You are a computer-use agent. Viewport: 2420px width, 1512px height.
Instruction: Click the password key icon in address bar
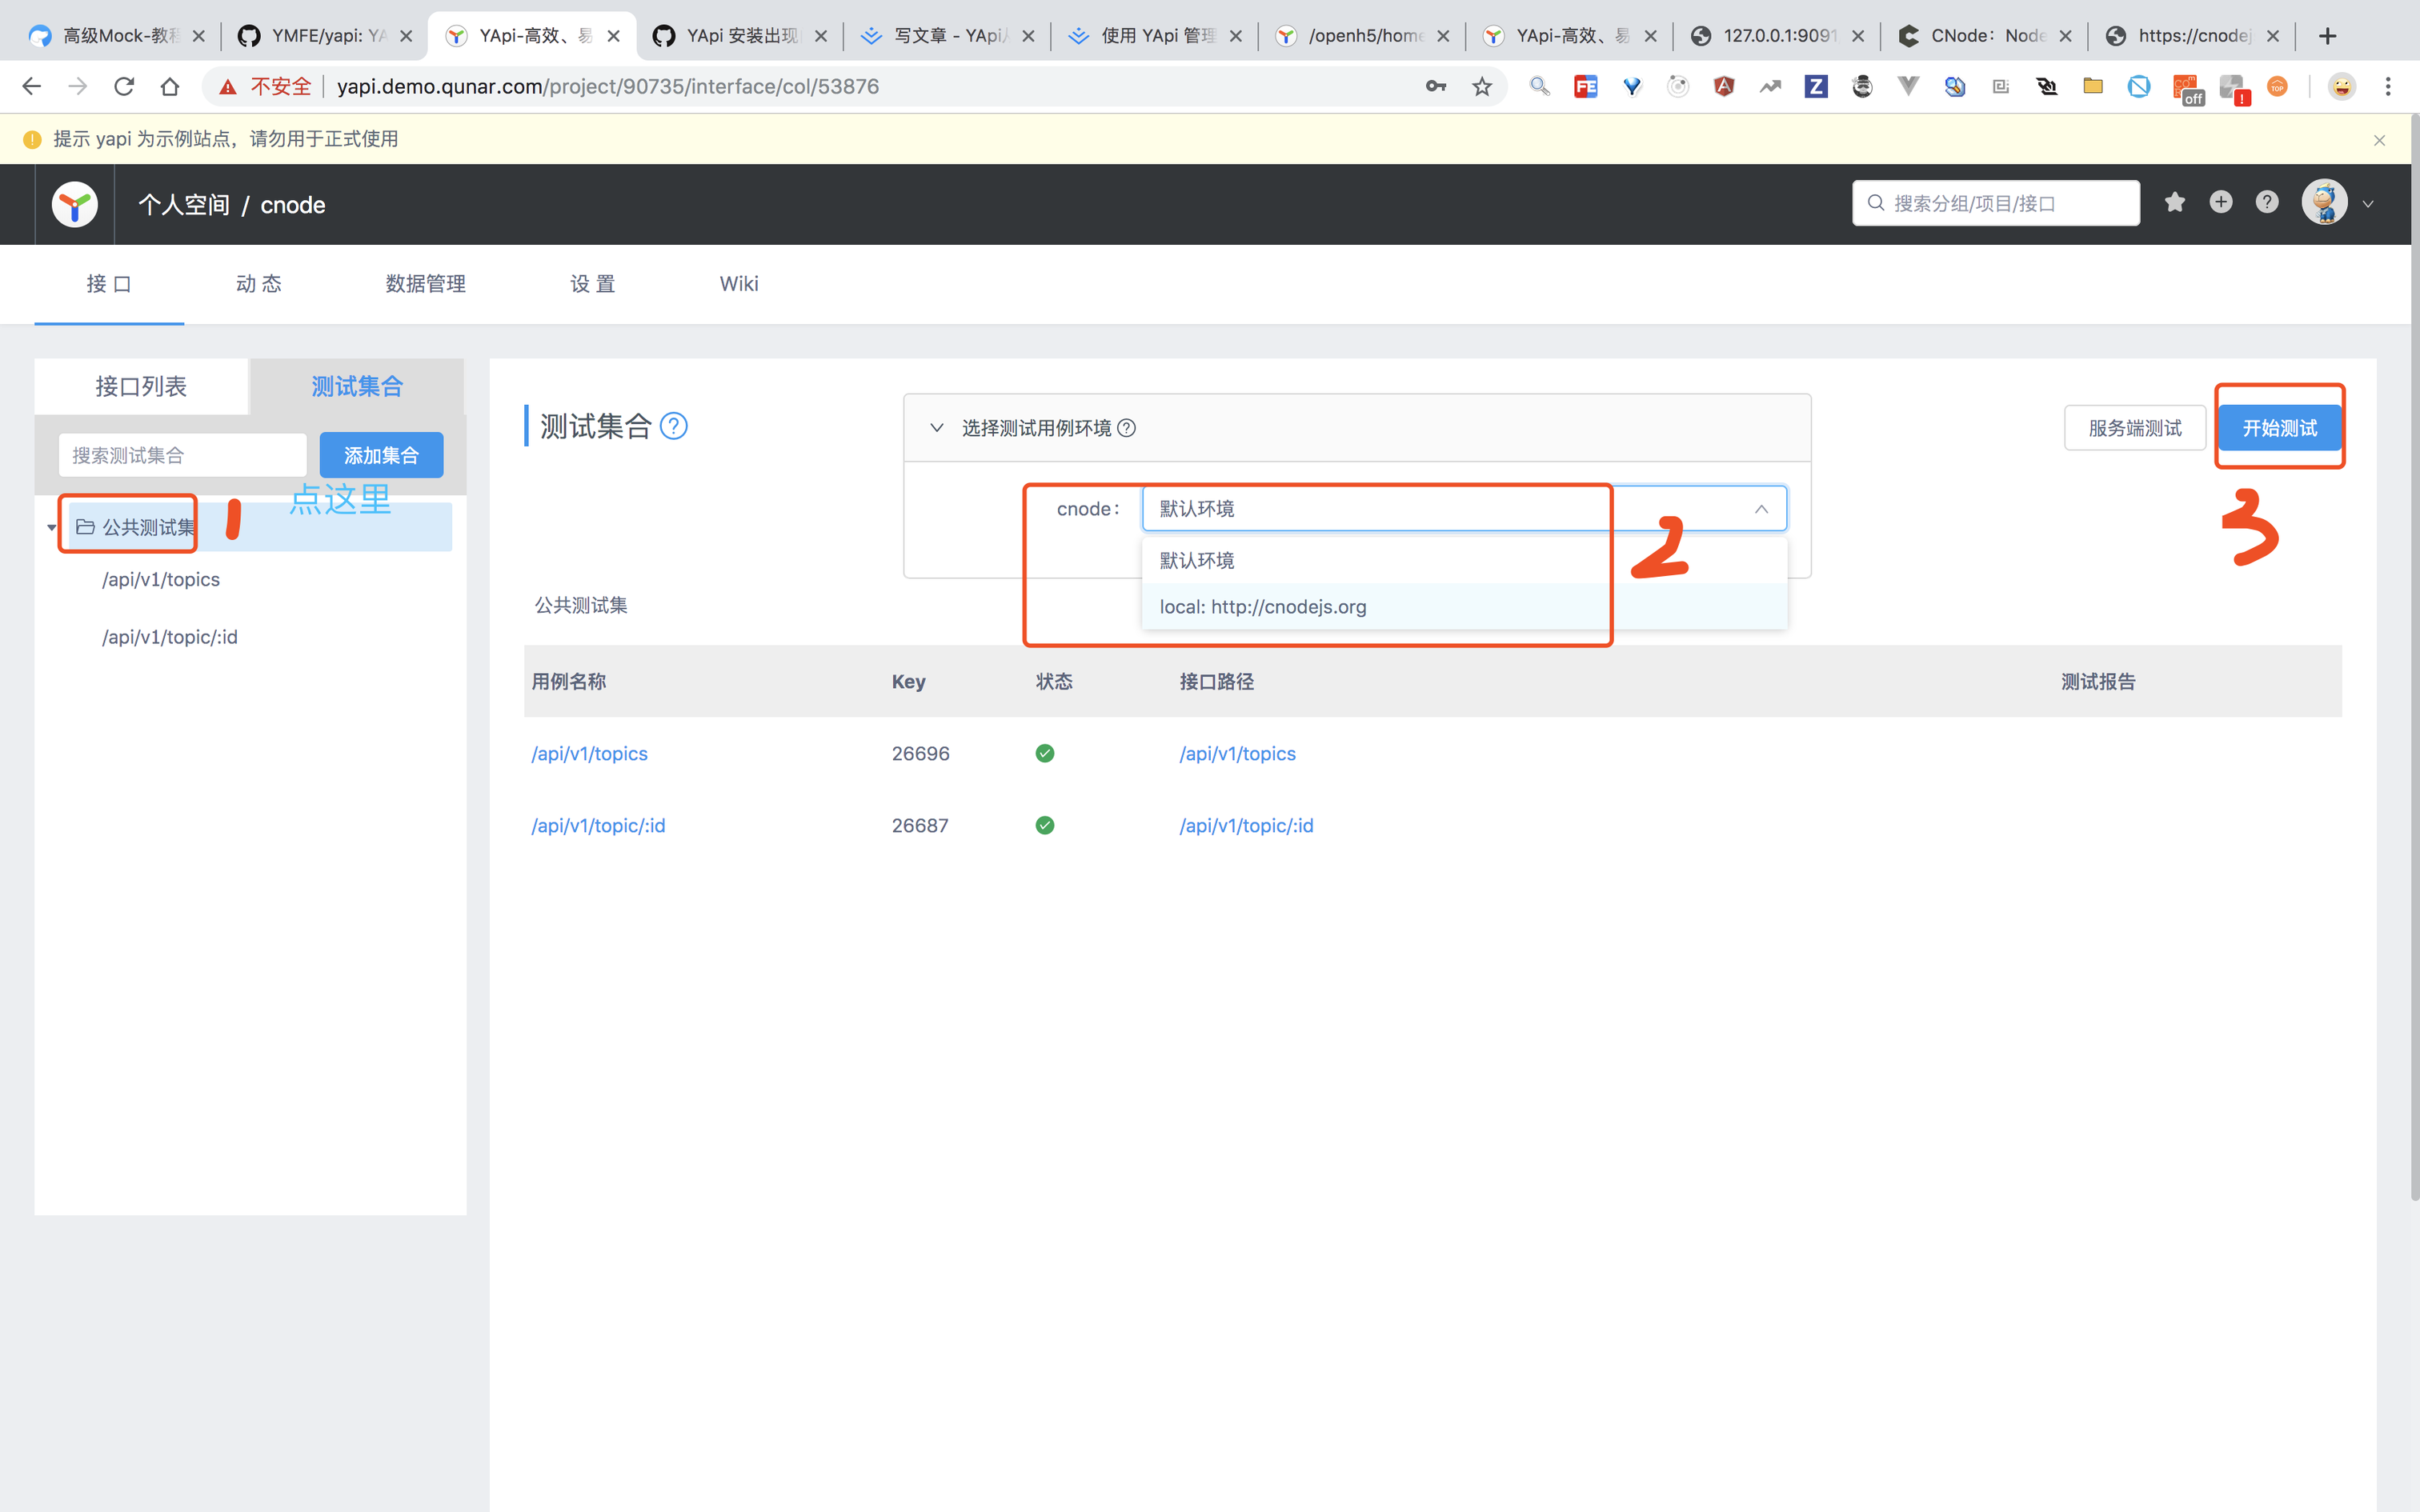tap(1436, 87)
